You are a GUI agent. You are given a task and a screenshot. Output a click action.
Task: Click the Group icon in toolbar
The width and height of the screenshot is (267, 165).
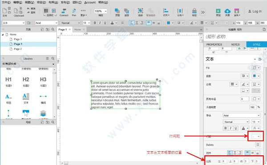click(x=140, y=11)
